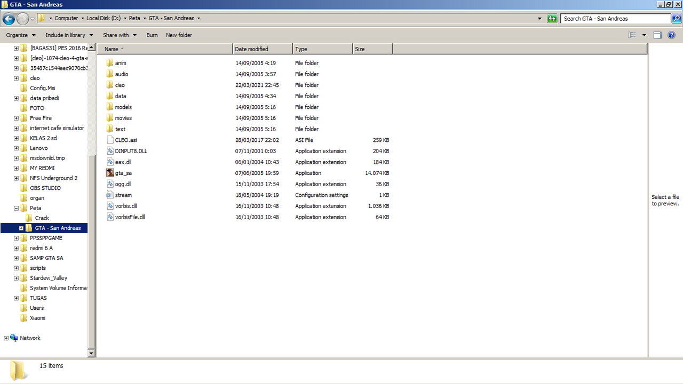Select the models folder icon

(x=110, y=107)
